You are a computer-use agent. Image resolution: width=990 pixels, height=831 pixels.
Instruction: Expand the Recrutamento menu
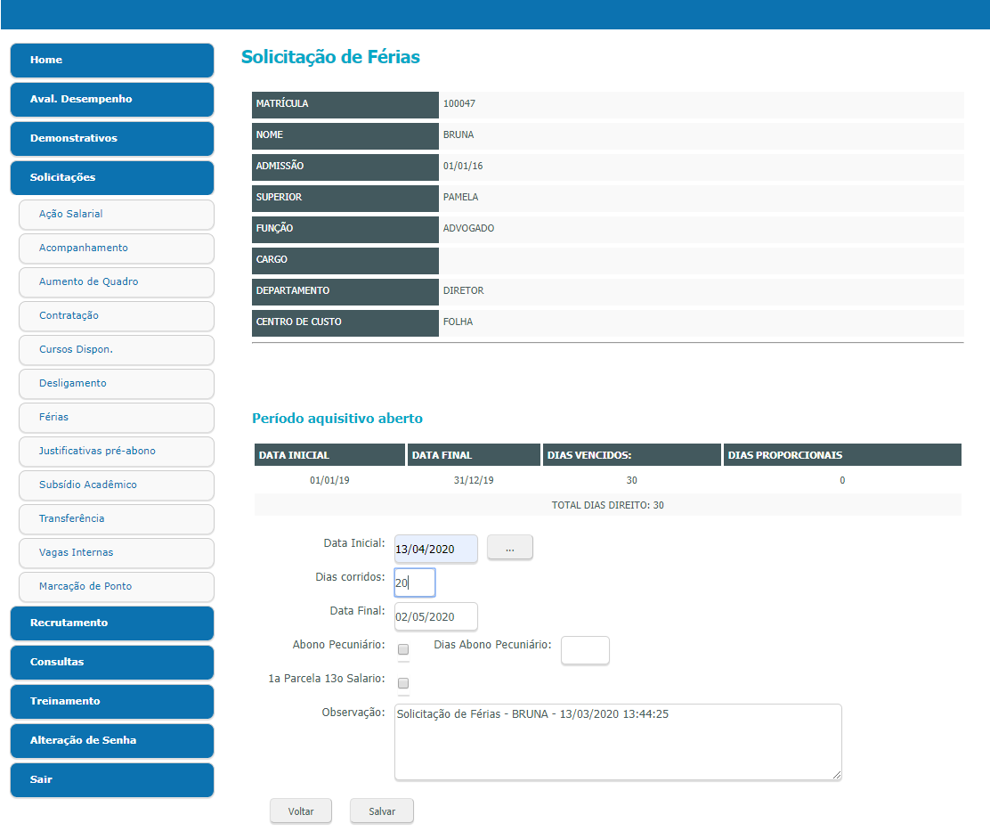[112, 623]
